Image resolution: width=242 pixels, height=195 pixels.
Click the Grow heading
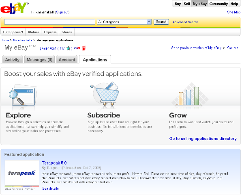pos(178,115)
